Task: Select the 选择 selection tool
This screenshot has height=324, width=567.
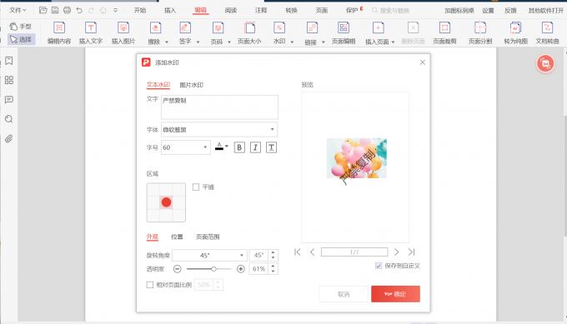Action: 21,39
